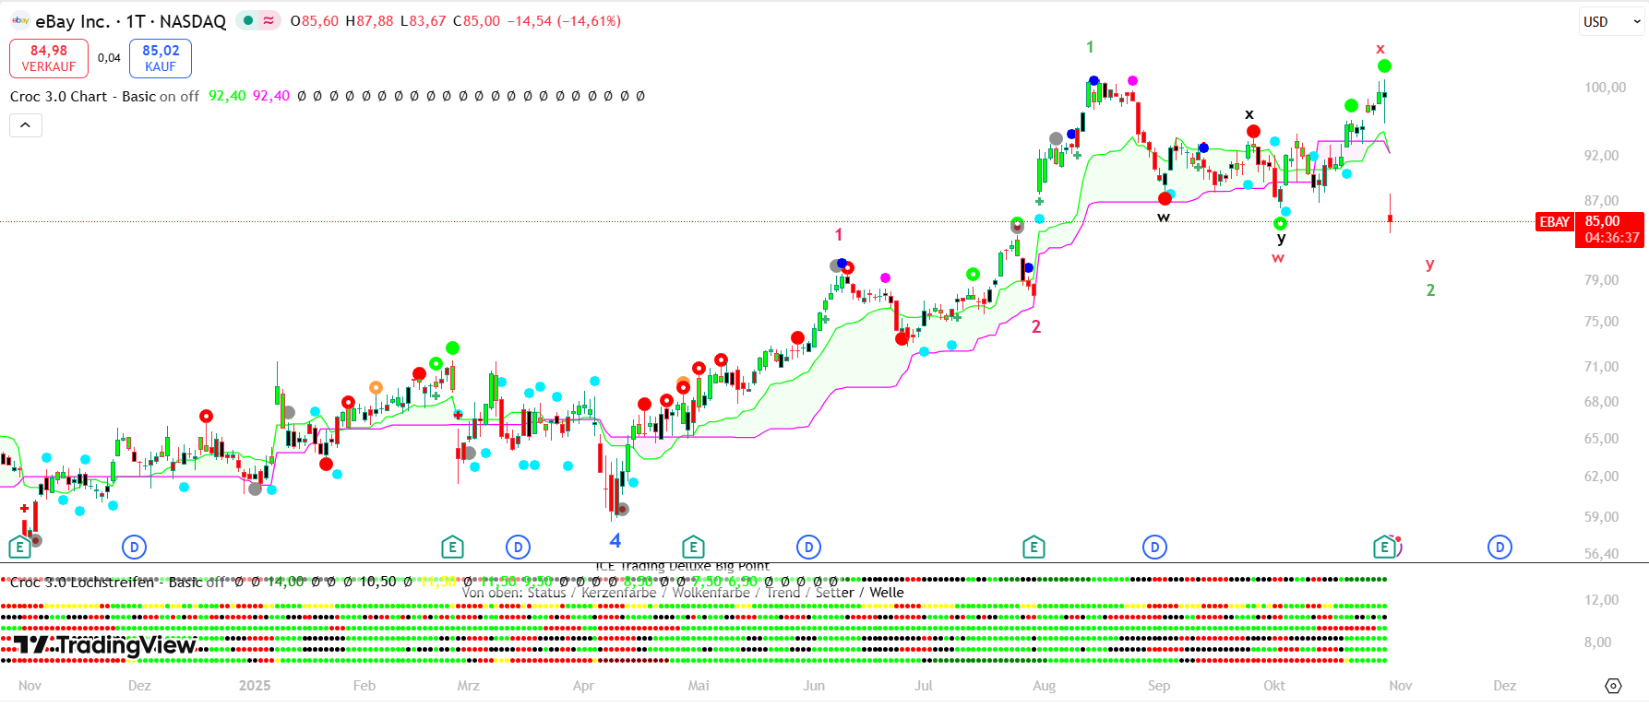Open the USD currency dropdown
Screen dimensions: 1649x707
click(1610, 21)
